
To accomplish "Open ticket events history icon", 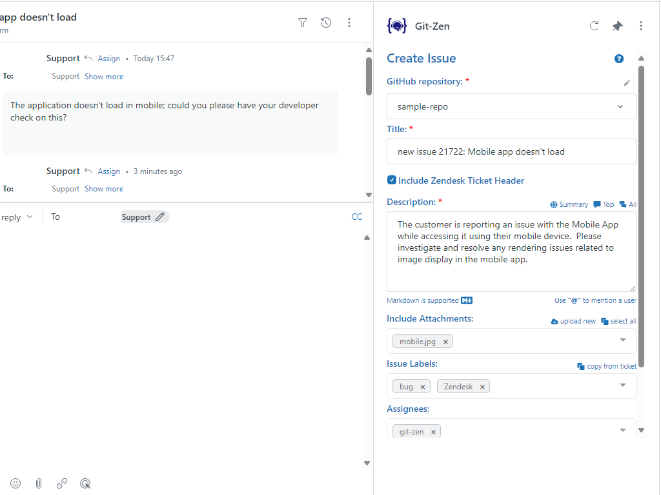I will (326, 23).
